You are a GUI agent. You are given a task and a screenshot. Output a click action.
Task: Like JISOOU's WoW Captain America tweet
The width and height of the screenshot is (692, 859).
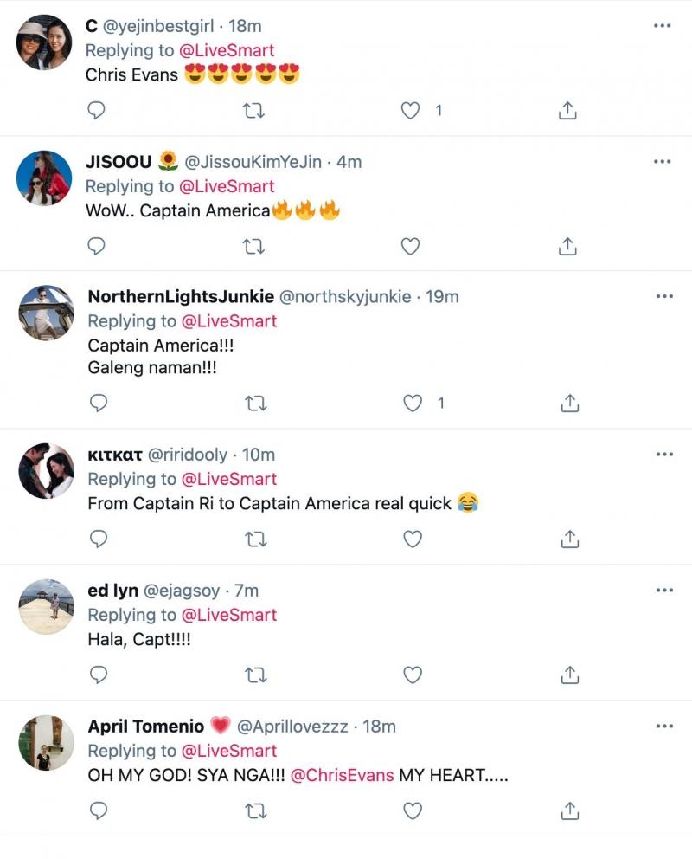tap(411, 247)
